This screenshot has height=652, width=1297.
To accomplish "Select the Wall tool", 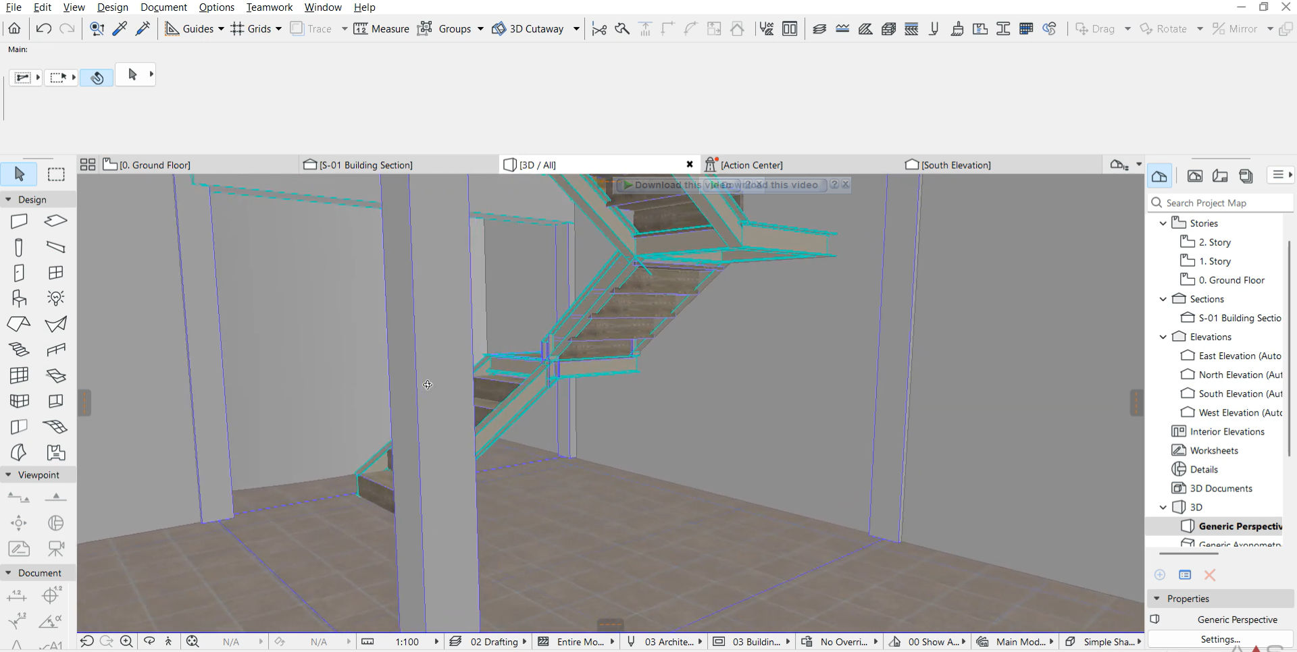I will [18, 221].
